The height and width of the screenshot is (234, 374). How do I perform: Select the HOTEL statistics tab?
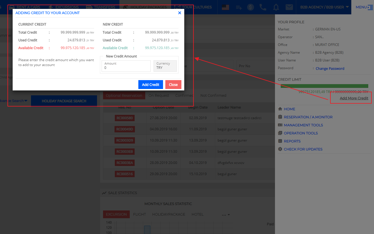pos(197,214)
